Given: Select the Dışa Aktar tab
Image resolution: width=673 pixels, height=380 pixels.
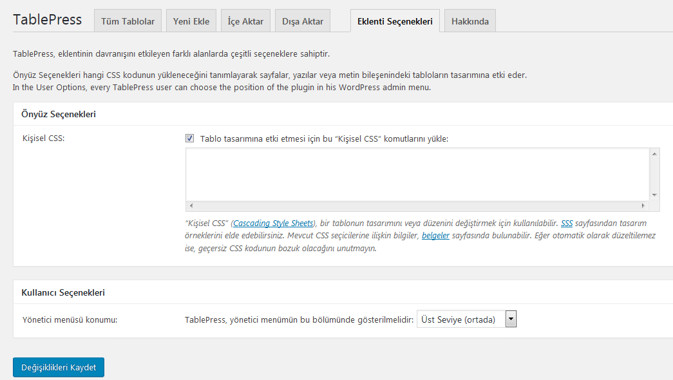Looking at the screenshot, I should click(x=303, y=21).
